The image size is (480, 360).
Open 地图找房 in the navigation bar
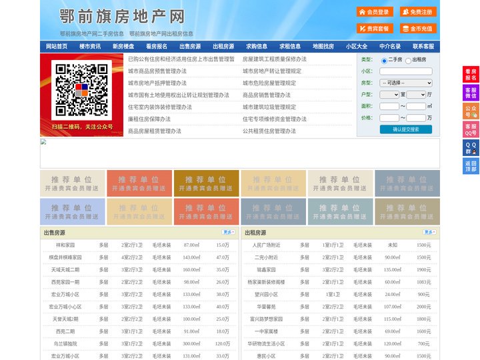click(323, 47)
